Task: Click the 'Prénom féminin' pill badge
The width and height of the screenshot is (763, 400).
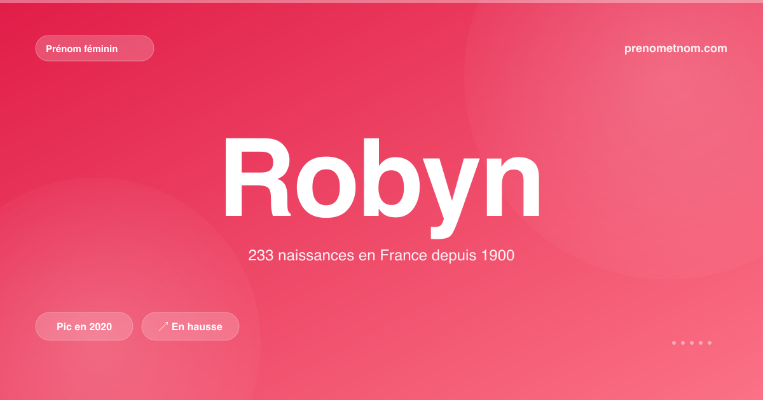Action: pyautogui.click(x=95, y=48)
